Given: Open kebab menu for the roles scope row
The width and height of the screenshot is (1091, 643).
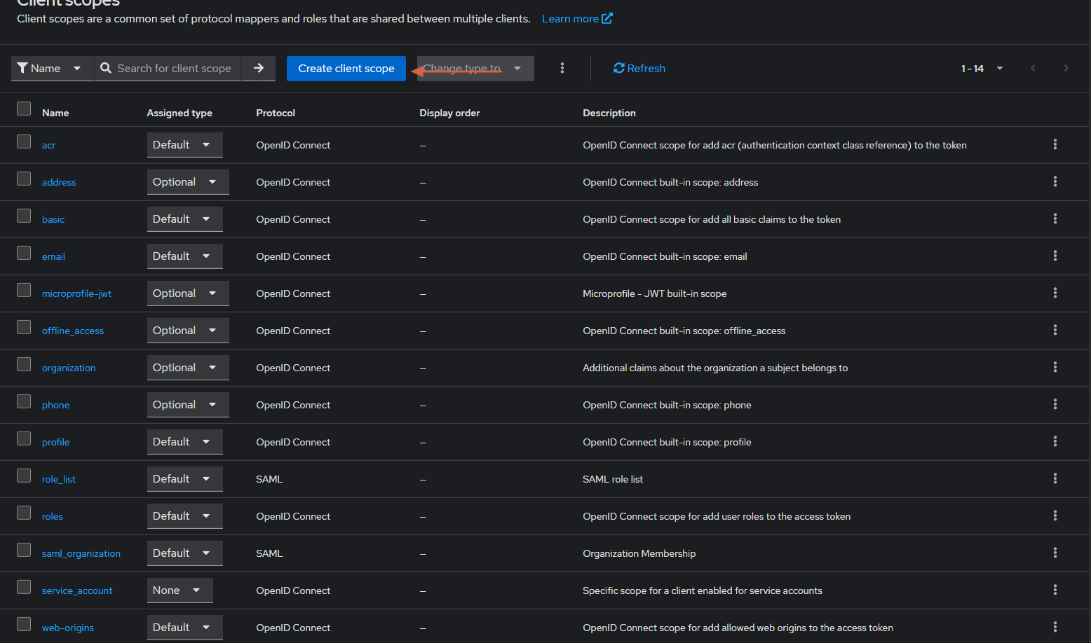Looking at the screenshot, I should pos(1055,516).
